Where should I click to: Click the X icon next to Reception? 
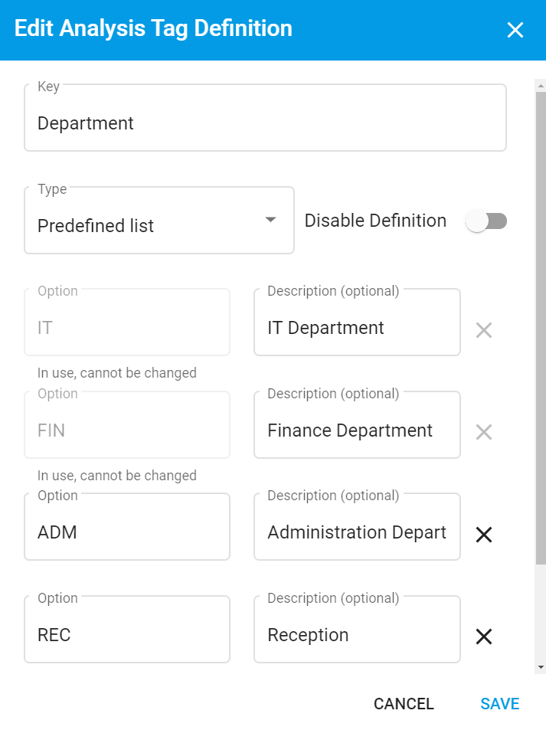[x=483, y=637]
